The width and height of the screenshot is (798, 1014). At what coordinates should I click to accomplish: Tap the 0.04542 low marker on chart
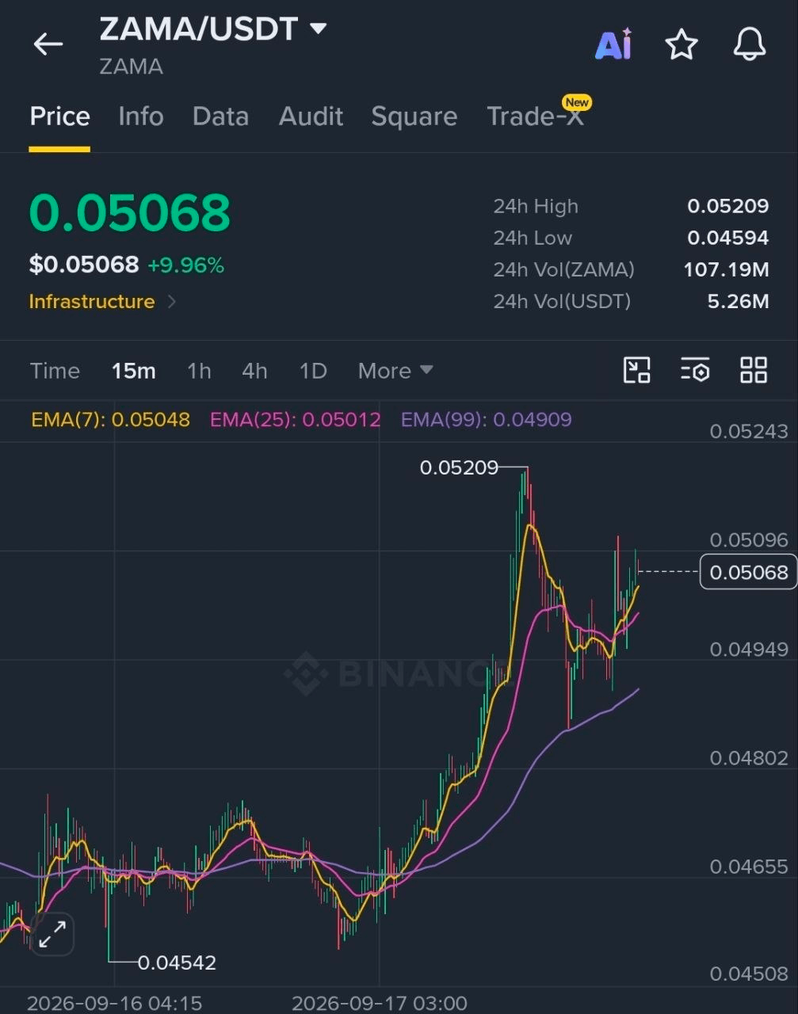[177, 963]
